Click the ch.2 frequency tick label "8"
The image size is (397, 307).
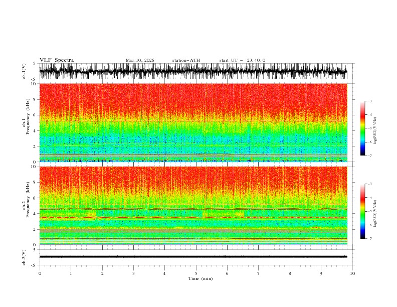(35, 183)
